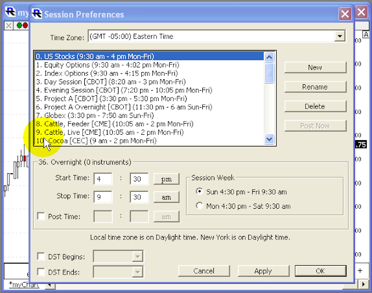Toggle Start Time pm button
This screenshot has width=372, height=293.
[166, 179]
